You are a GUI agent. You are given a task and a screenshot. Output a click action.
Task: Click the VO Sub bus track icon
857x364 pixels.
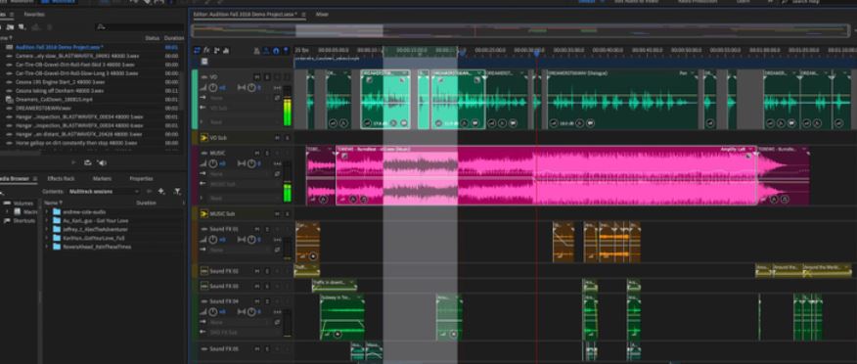point(204,138)
